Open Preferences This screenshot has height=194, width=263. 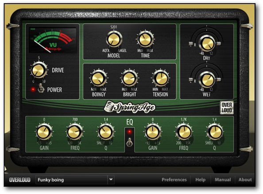[x=174, y=179]
